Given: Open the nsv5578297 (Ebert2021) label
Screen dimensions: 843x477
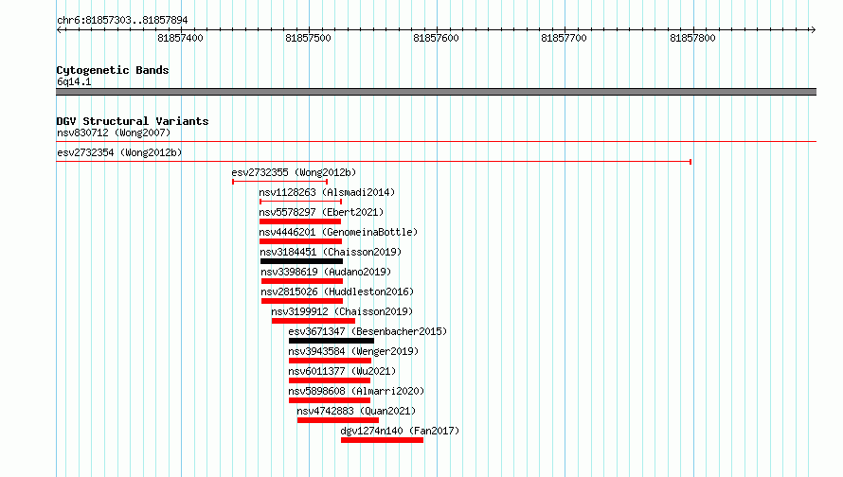Looking at the screenshot, I should (x=321, y=212).
